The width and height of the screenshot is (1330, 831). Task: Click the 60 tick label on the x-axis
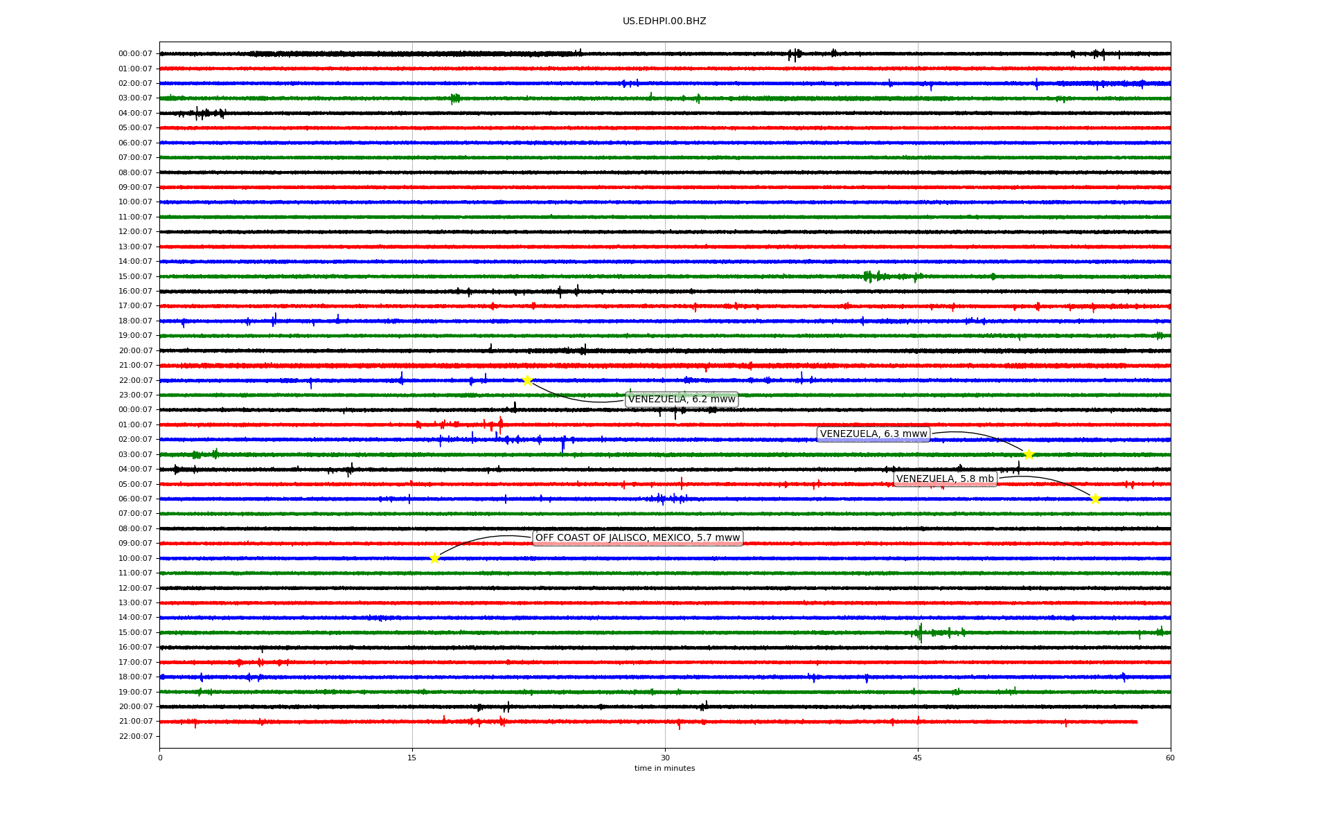coord(1170,758)
